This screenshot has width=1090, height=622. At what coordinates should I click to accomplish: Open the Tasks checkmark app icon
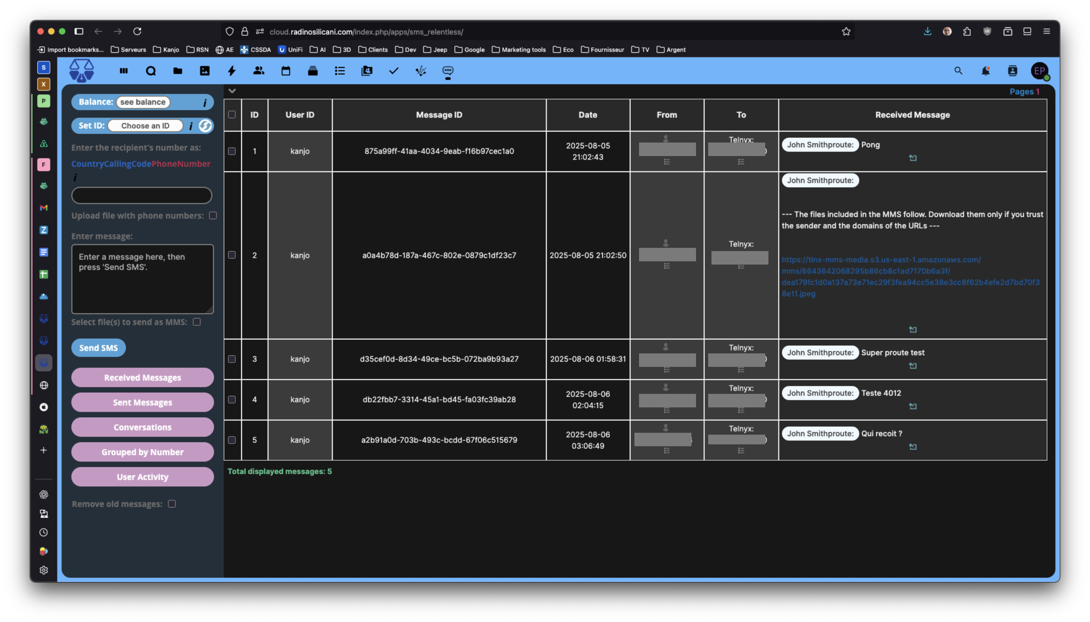pyautogui.click(x=394, y=71)
